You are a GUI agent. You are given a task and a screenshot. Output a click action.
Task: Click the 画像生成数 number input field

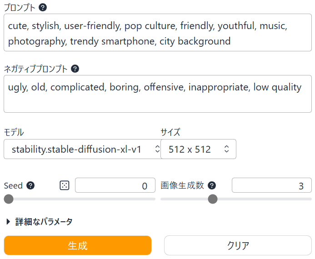(271, 185)
